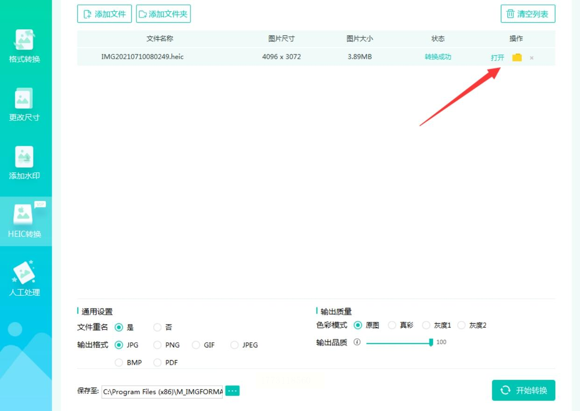Select 是 for 文件重名
This screenshot has width=580, height=411.
[x=119, y=327]
